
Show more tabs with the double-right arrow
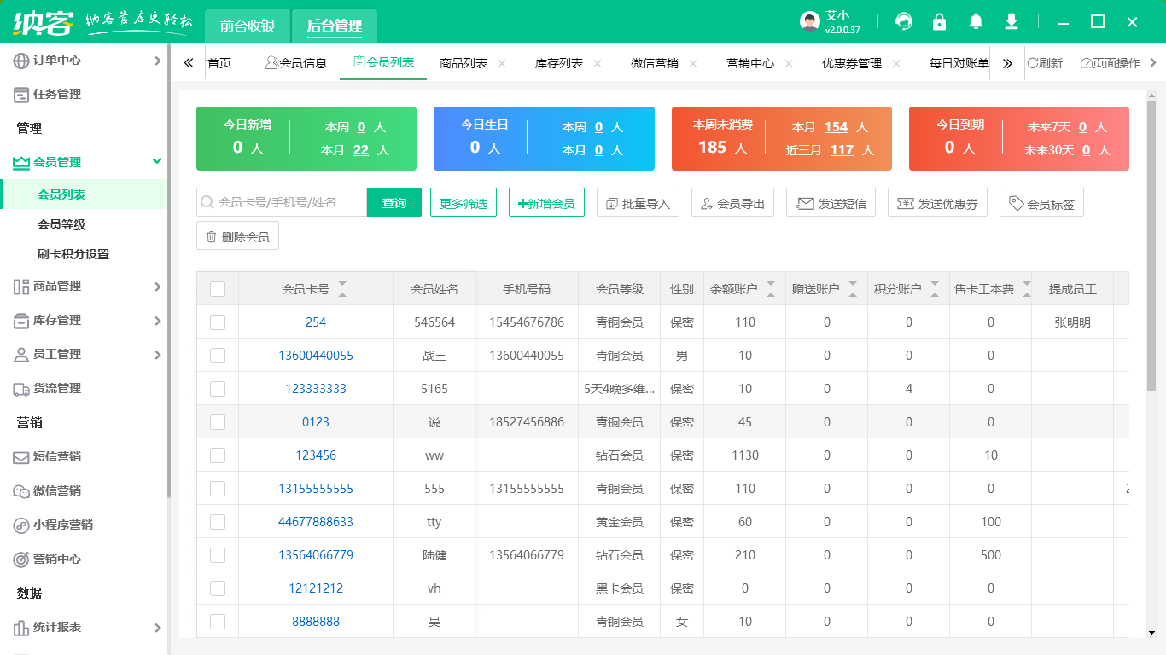point(1007,63)
